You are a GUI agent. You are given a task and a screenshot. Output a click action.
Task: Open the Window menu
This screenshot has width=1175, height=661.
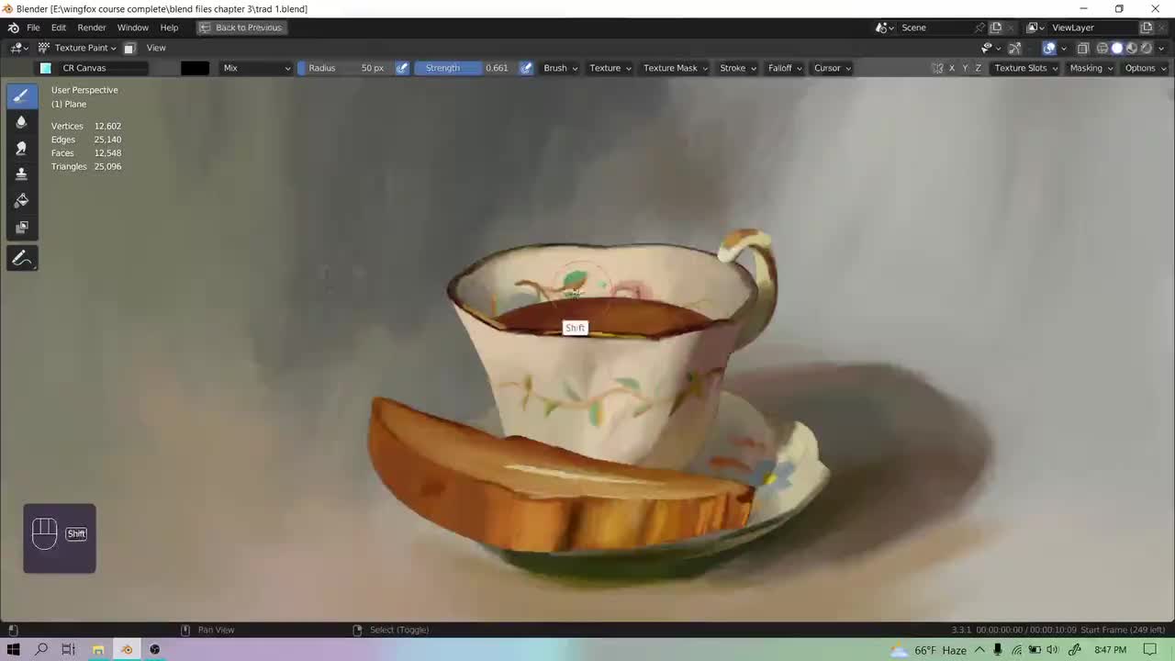click(x=132, y=28)
